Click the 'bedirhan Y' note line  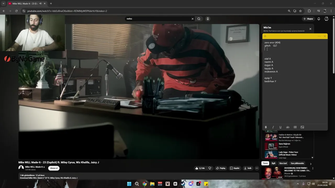(x=270, y=81)
